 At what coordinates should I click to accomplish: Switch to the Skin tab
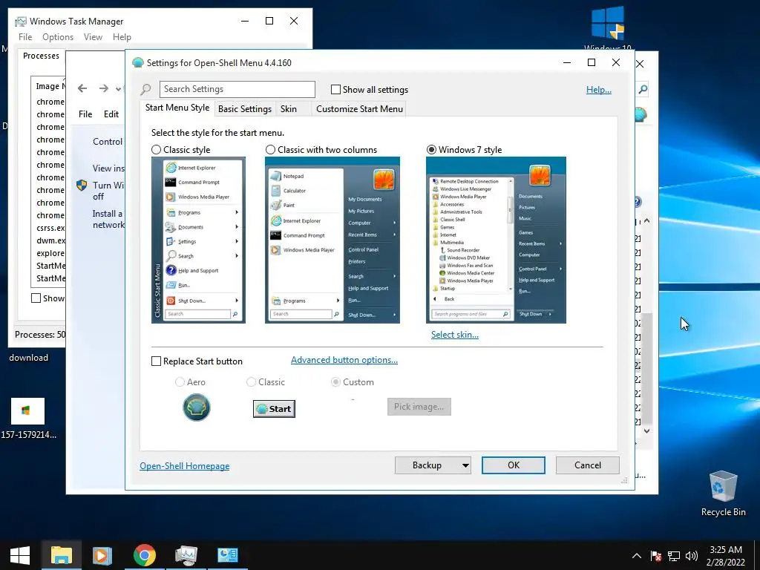click(x=289, y=109)
